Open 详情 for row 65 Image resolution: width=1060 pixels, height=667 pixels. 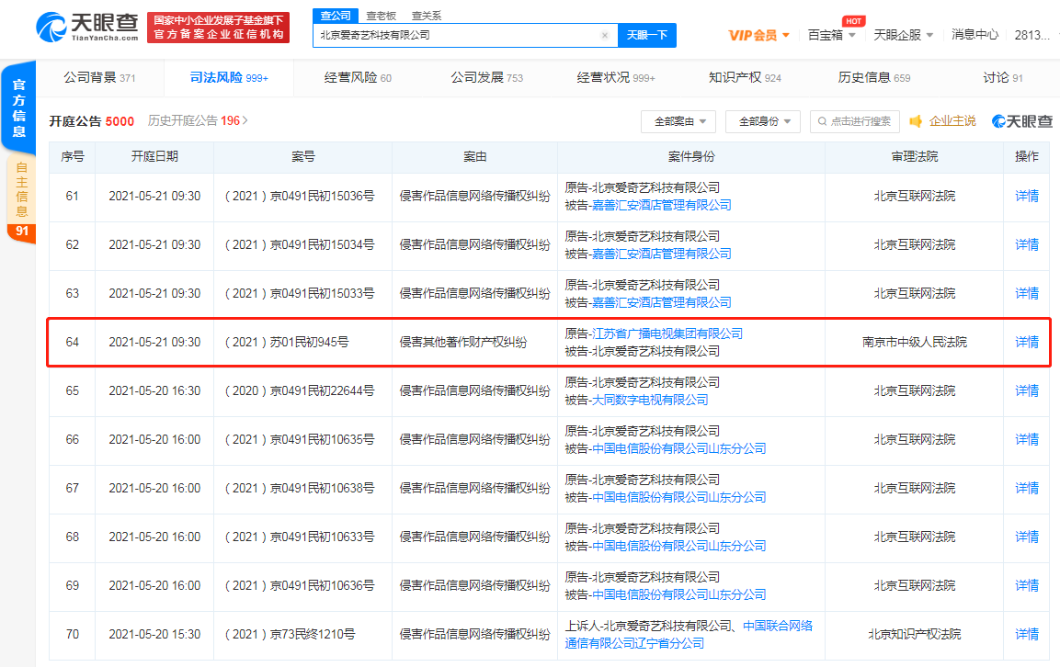click(1027, 390)
